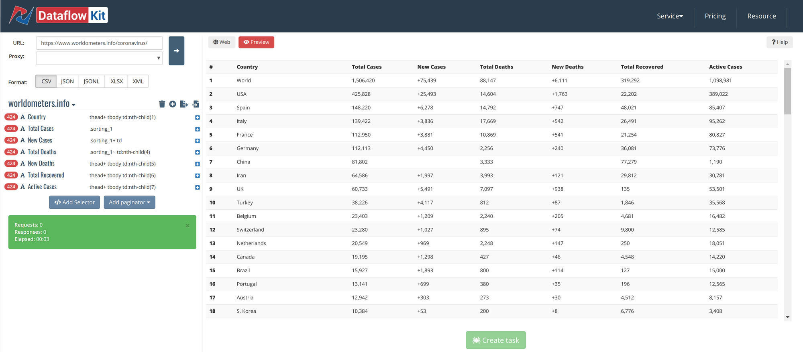Click the 'S. Korea' cell in the table
Image resolution: width=803 pixels, height=352 pixels.
[246, 311]
